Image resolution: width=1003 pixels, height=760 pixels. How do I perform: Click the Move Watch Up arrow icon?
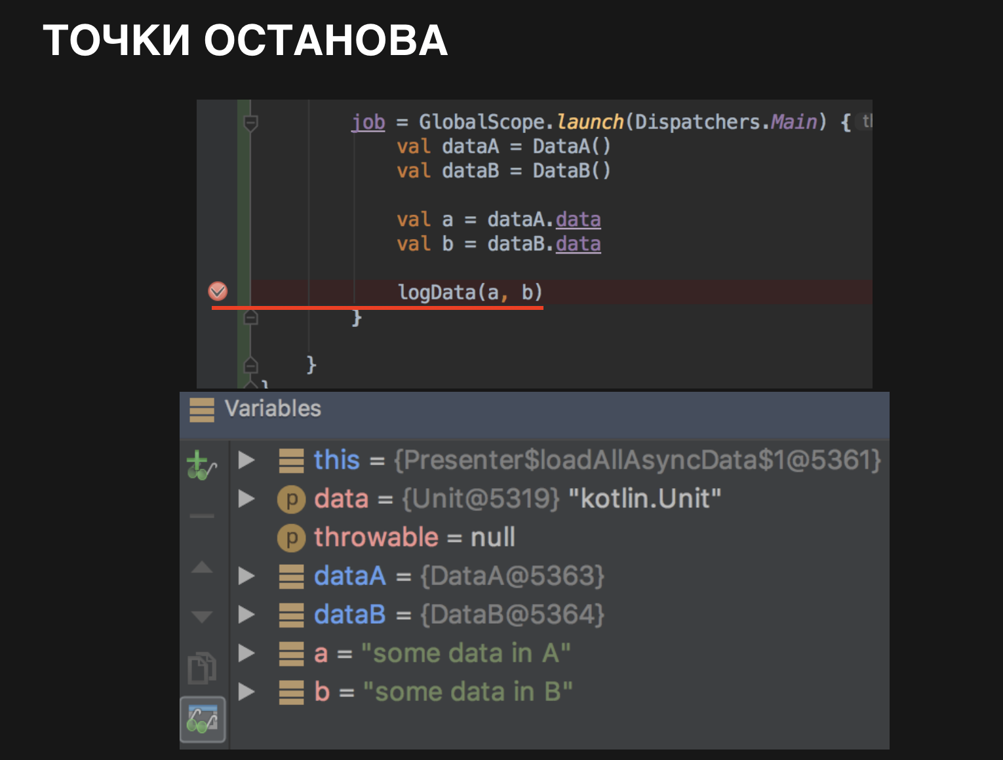(x=202, y=567)
